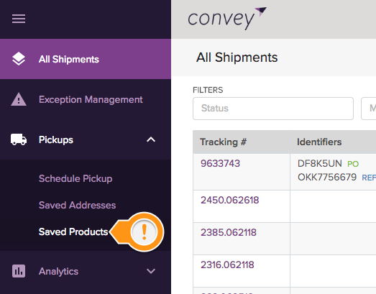
Task: Click the Convey logo
Action: click(x=227, y=19)
